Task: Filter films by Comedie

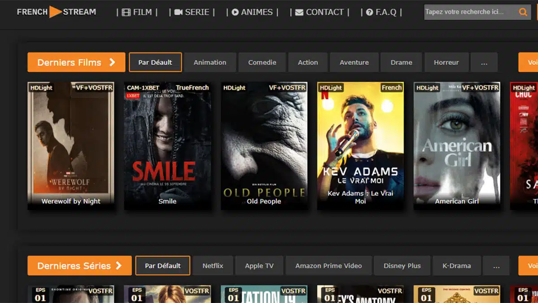Action: pos(262,62)
